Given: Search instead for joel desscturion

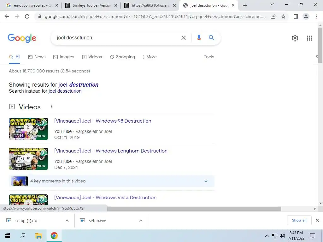Looking at the screenshot, I should point(65,91).
